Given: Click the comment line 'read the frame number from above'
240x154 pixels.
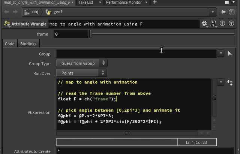Looking at the screenshot, I should (x=104, y=93).
